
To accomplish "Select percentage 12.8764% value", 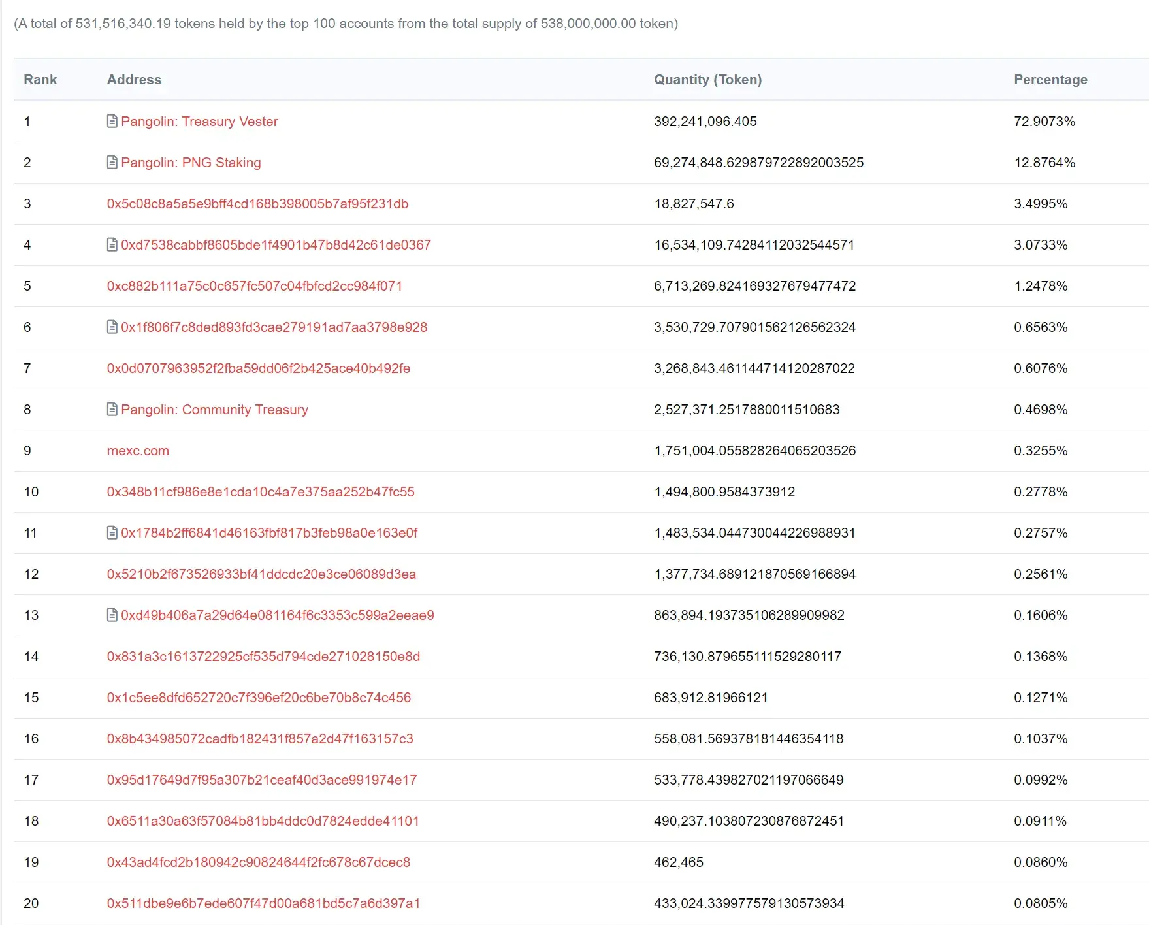I will click(1044, 163).
